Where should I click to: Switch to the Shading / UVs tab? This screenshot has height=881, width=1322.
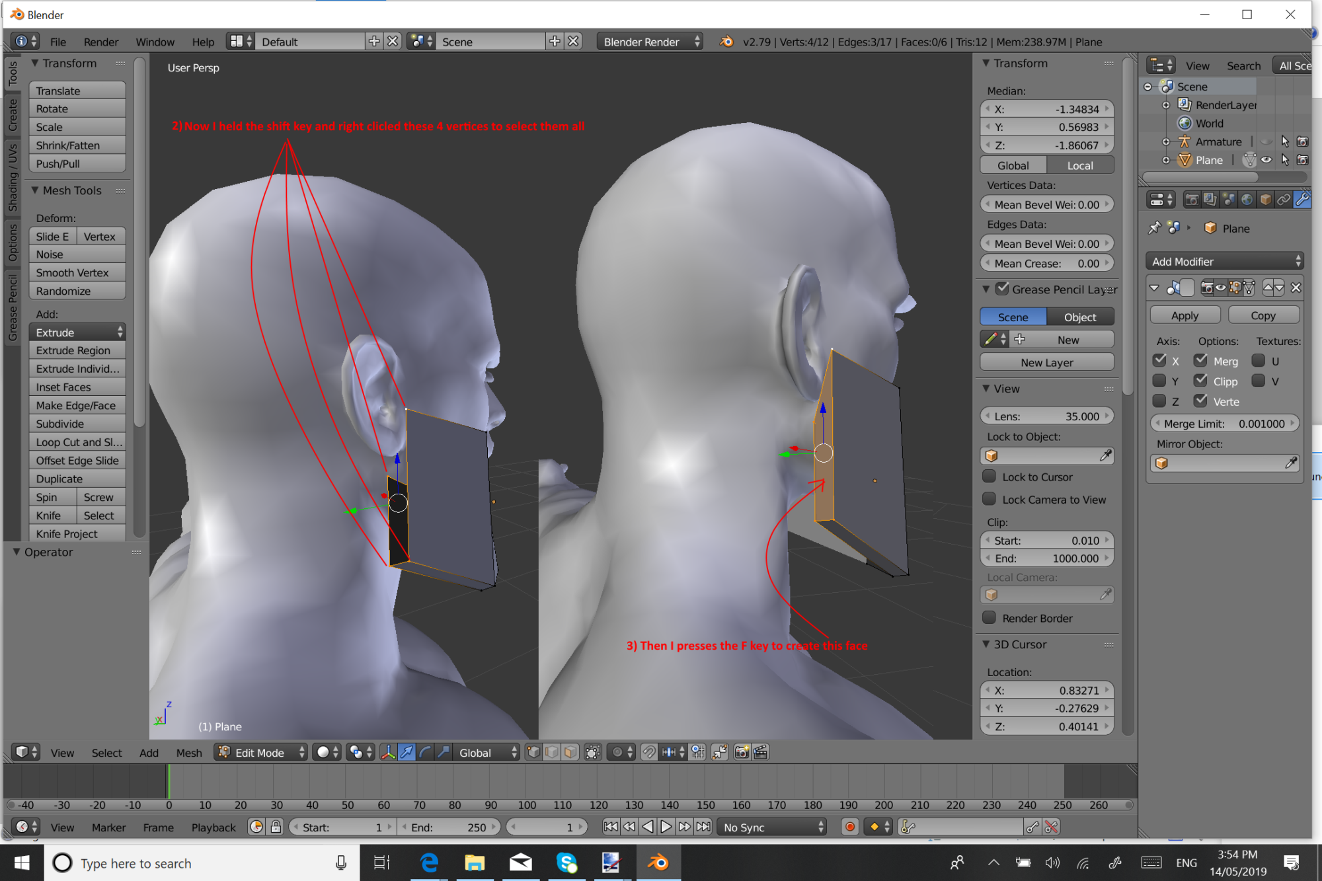click(x=13, y=177)
